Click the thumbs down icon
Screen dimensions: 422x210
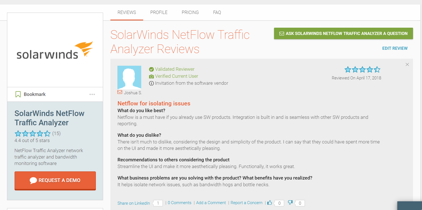coord(290,202)
